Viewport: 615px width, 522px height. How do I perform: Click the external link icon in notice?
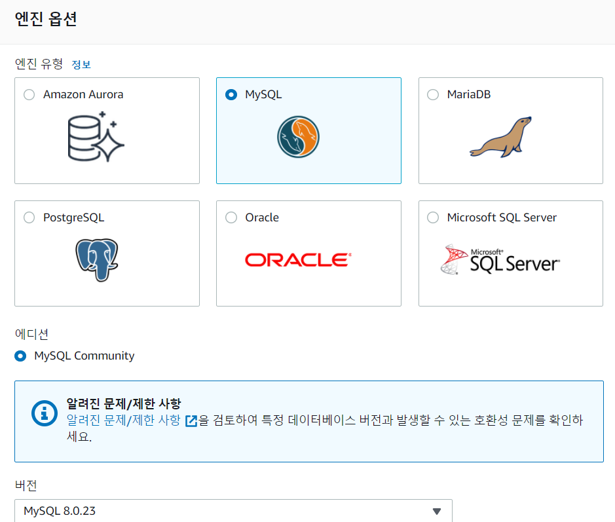tap(191, 421)
